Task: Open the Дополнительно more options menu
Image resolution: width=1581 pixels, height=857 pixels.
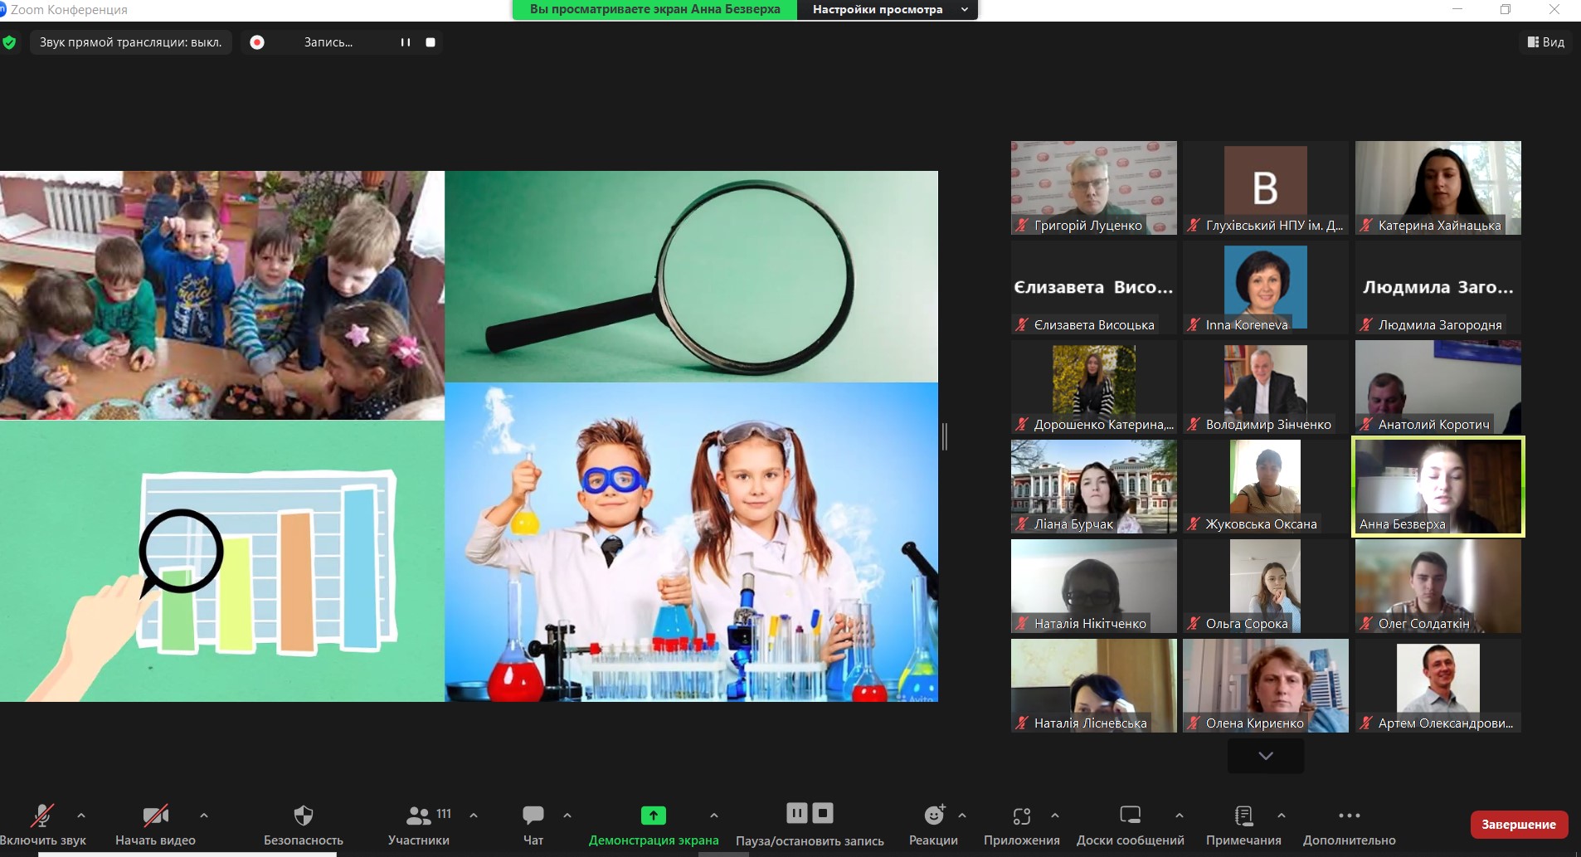Action: pos(1350,824)
